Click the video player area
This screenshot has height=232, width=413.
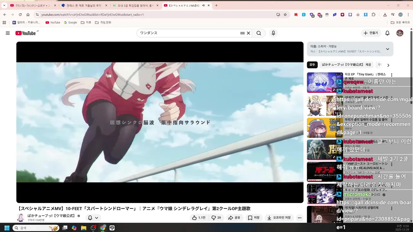click(x=160, y=122)
